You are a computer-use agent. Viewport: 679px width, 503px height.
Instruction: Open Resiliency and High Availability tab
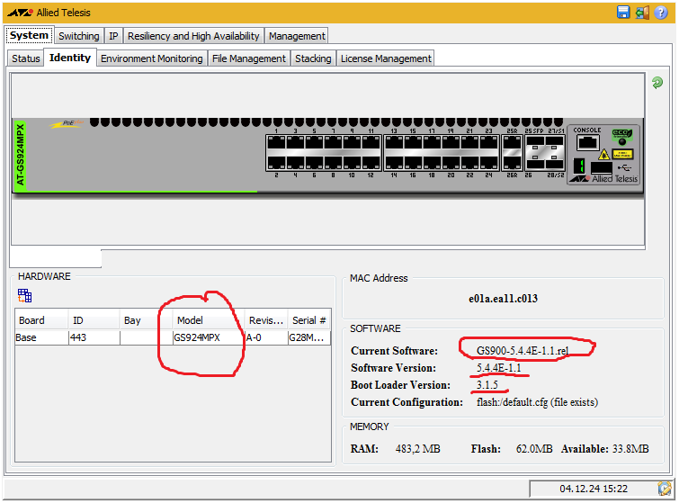point(193,36)
